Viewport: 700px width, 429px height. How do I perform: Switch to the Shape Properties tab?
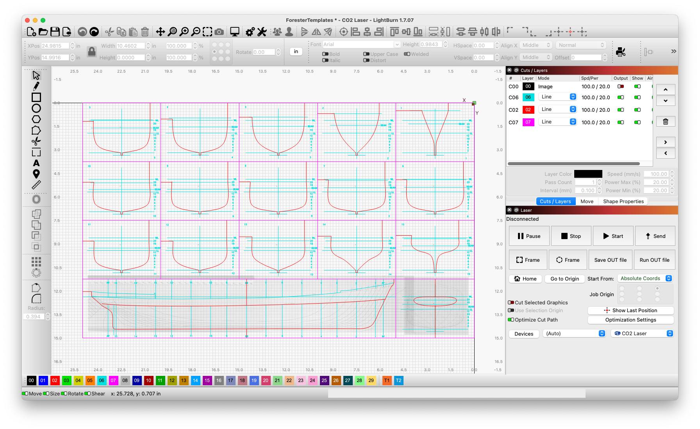pyautogui.click(x=623, y=201)
